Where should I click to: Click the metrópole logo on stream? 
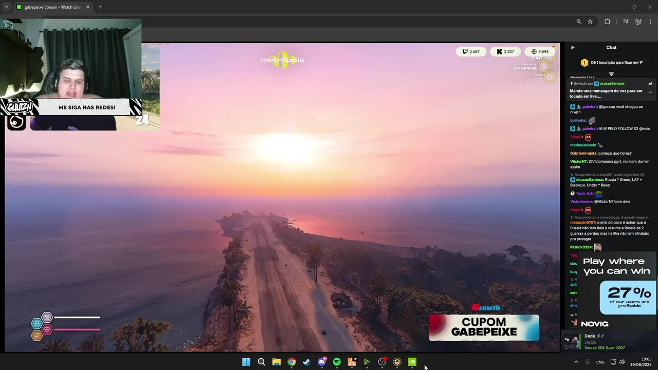(282, 60)
